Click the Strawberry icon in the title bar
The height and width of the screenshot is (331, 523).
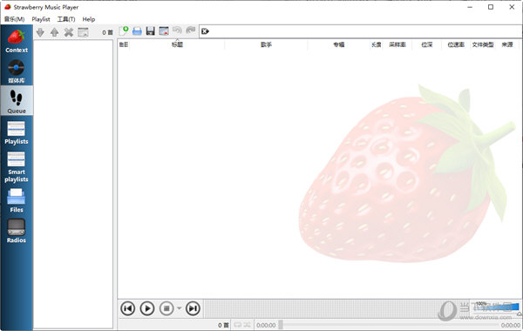pyautogui.click(x=8, y=7)
